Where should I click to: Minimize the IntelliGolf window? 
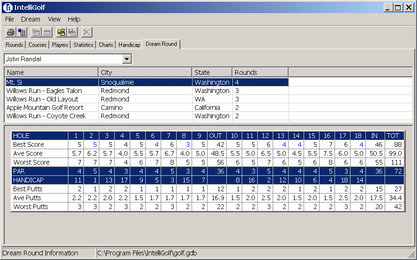(x=388, y=7)
